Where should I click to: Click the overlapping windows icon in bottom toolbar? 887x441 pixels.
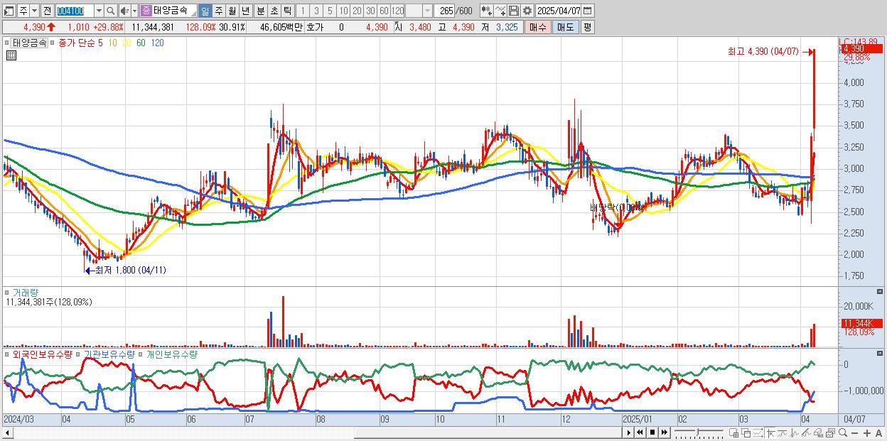[x=746, y=432]
